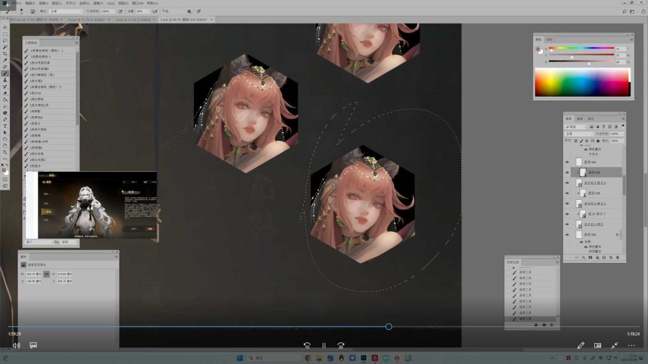Select the Clone Stamp tool
The width and height of the screenshot is (648, 364).
pyautogui.click(x=5, y=80)
